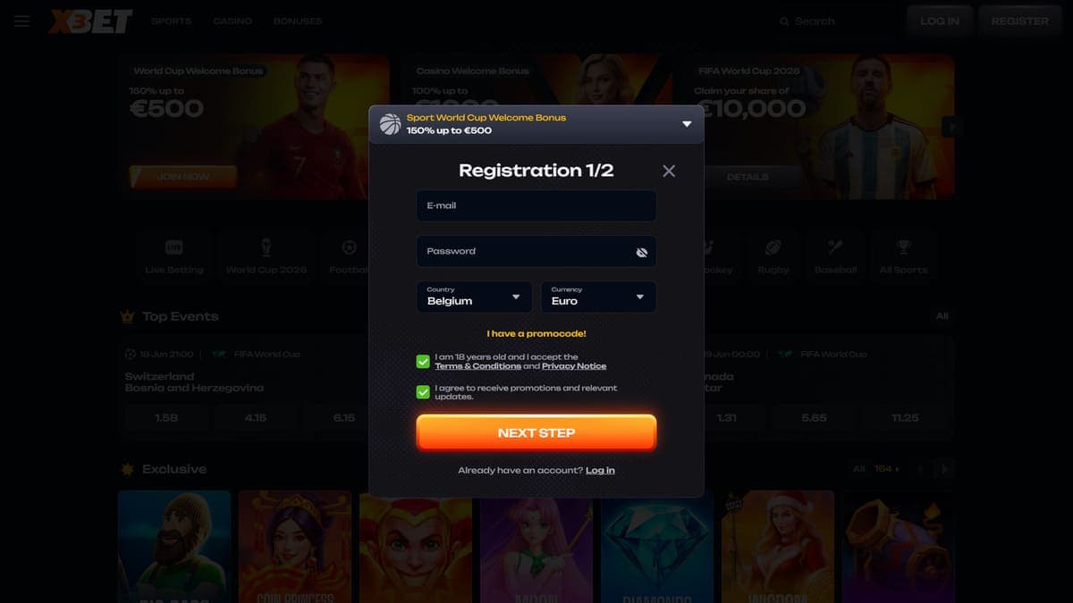Select odds 5.65 in right match

tap(814, 417)
